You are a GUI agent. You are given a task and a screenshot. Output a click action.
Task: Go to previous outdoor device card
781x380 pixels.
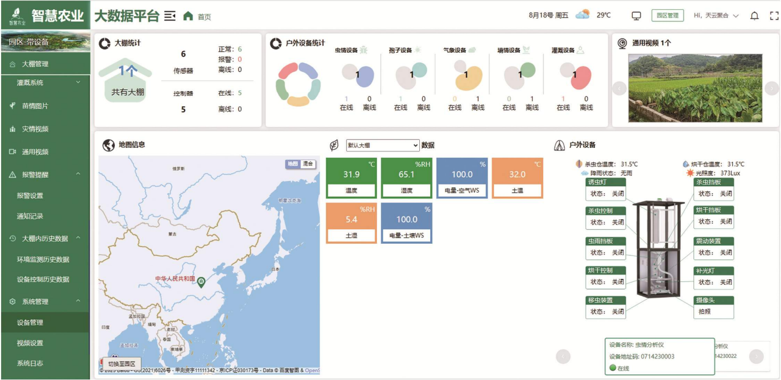pos(563,356)
